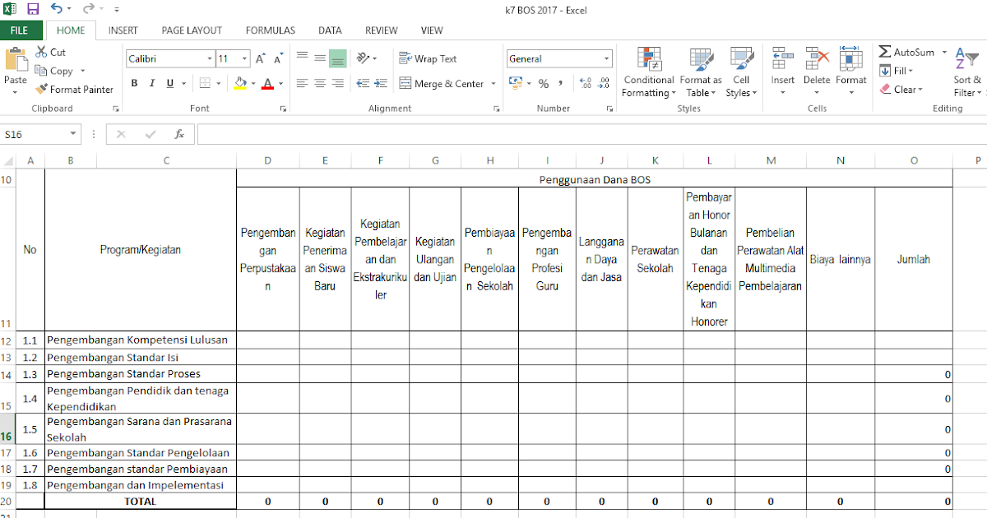The width and height of the screenshot is (987, 518).
Task: Open the fill color dropdown arrow
Action: 253,84
